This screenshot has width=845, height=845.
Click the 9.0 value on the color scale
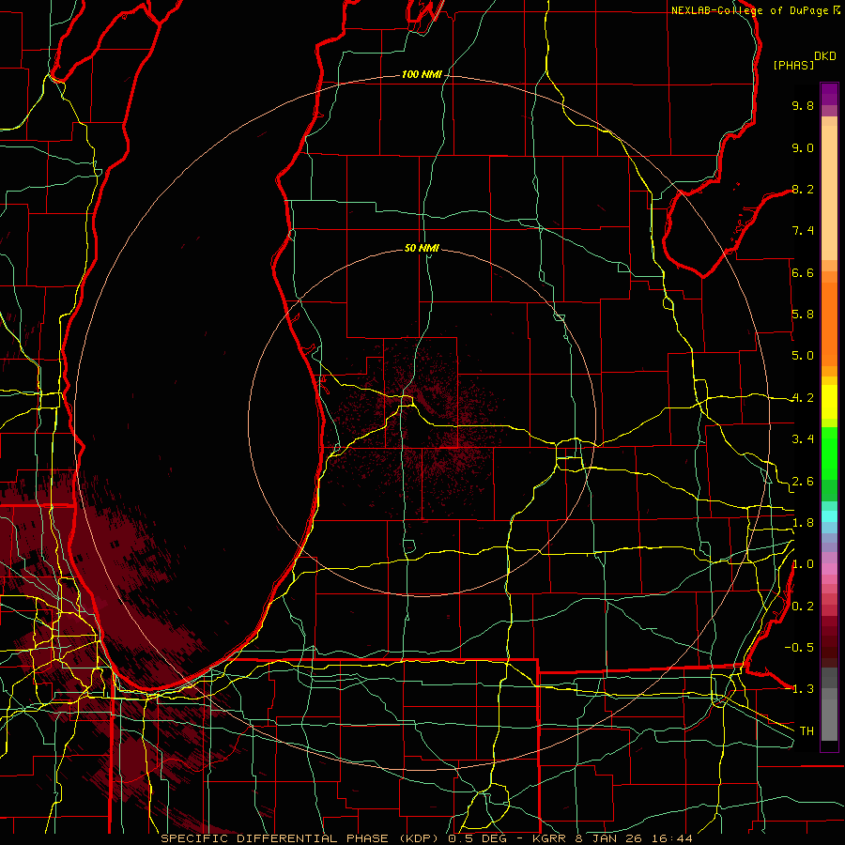point(803,147)
